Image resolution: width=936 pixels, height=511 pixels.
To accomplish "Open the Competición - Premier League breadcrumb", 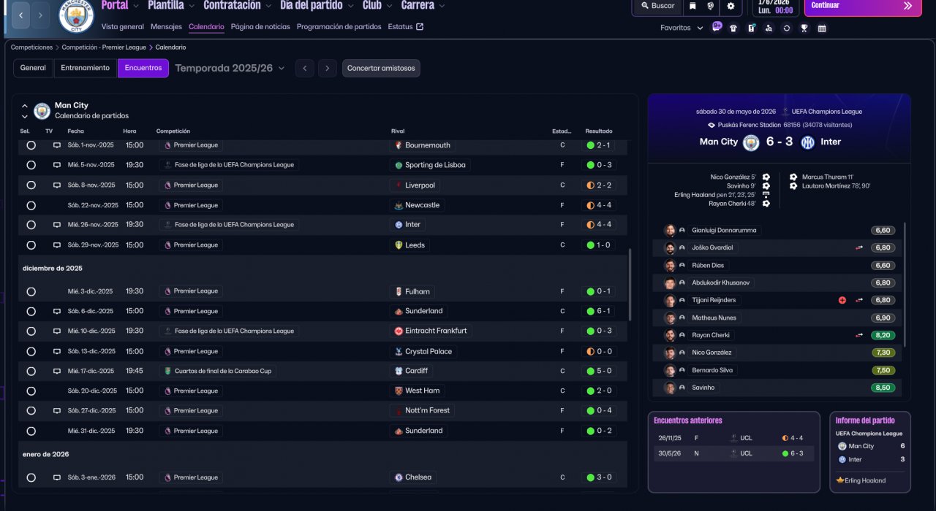I will coord(104,47).
